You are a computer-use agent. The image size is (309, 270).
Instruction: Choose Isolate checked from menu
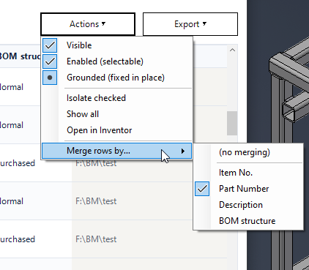[x=116, y=98]
